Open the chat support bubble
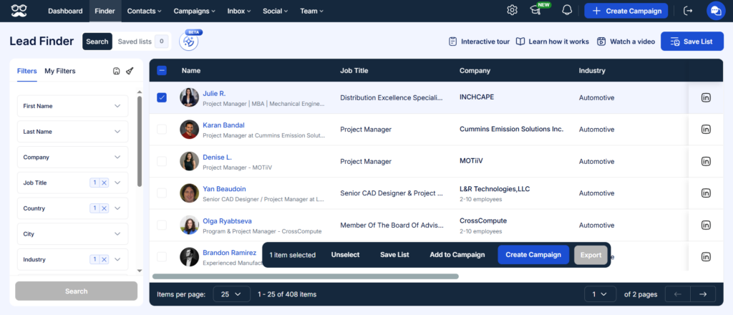 (x=715, y=11)
